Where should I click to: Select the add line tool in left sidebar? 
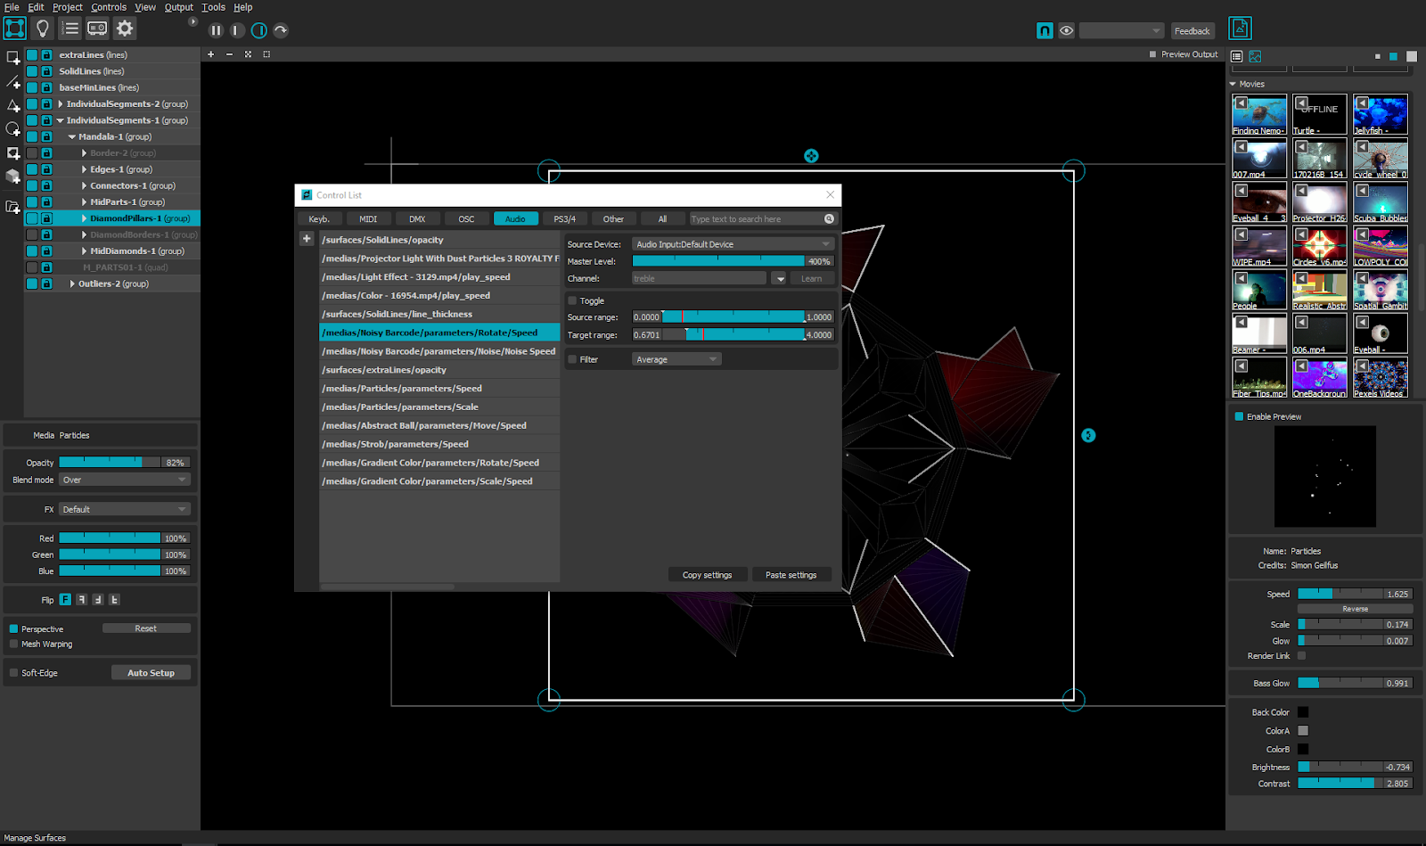[12, 82]
